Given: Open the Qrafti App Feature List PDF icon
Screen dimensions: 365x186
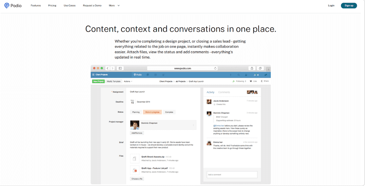Looking at the screenshot, I should pyautogui.click(x=134, y=170).
